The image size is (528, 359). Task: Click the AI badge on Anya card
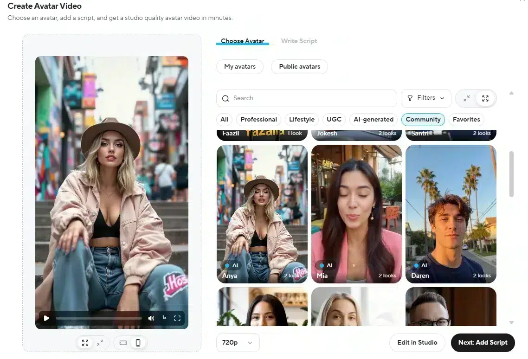pyautogui.click(x=232, y=265)
